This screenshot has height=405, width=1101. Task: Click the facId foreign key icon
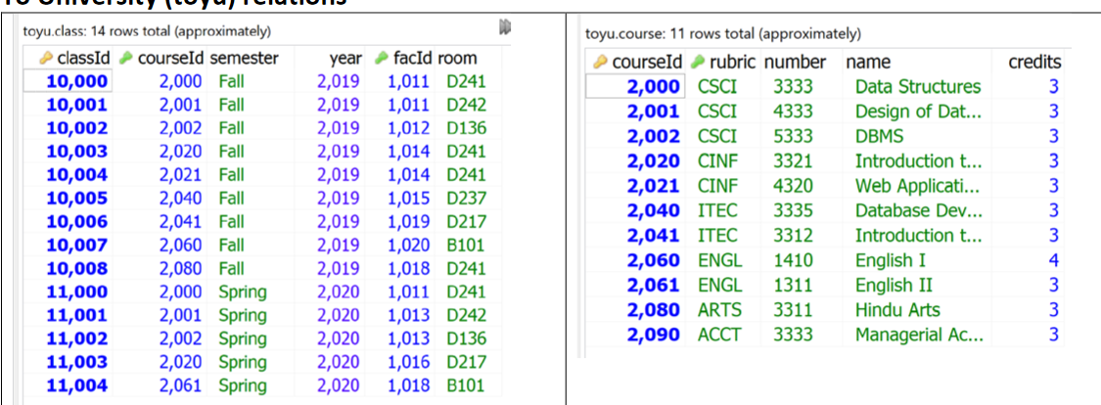(382, 59)
